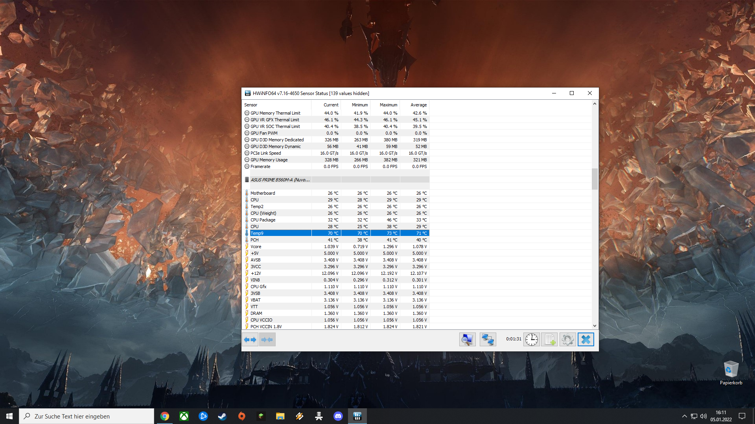Open Discord from the taskbar
The image size is (755, 424).
coord(338,416)
